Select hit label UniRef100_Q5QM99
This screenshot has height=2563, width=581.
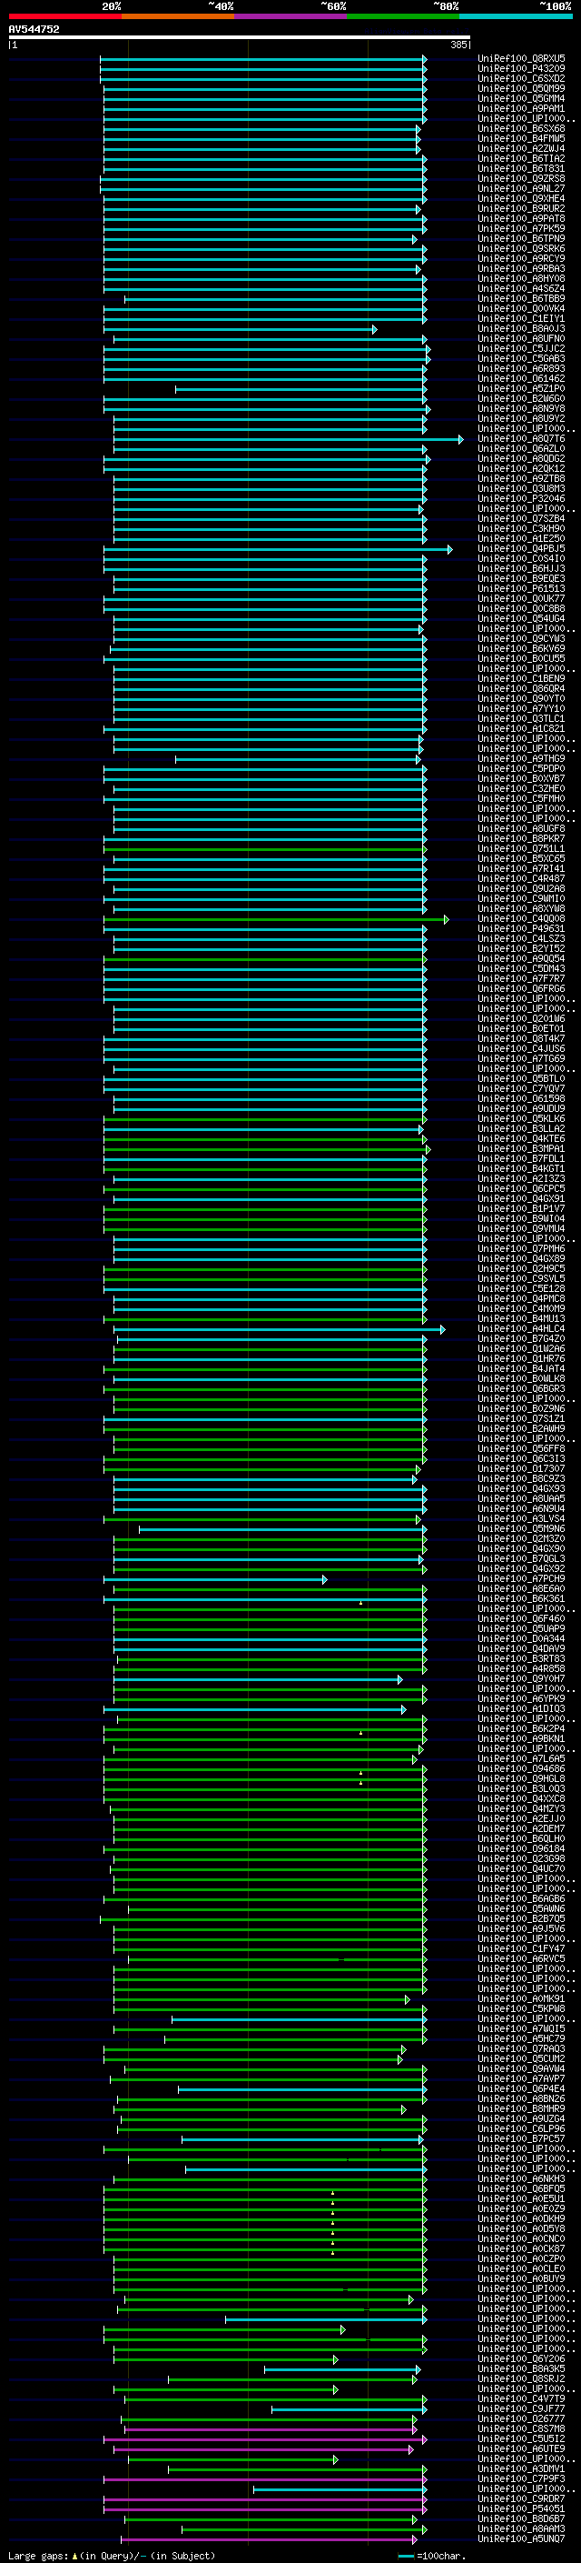pyautogui.click(x=521, y=88)
